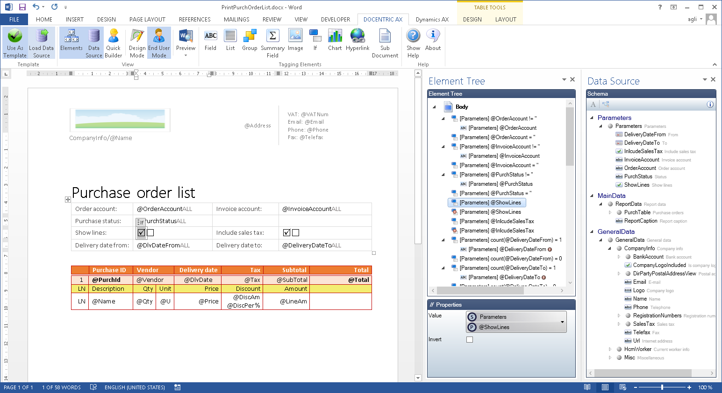Collapse the GeneralData schema node
The height and width of the screenshot is (393, 722).
tap(592, 232)
